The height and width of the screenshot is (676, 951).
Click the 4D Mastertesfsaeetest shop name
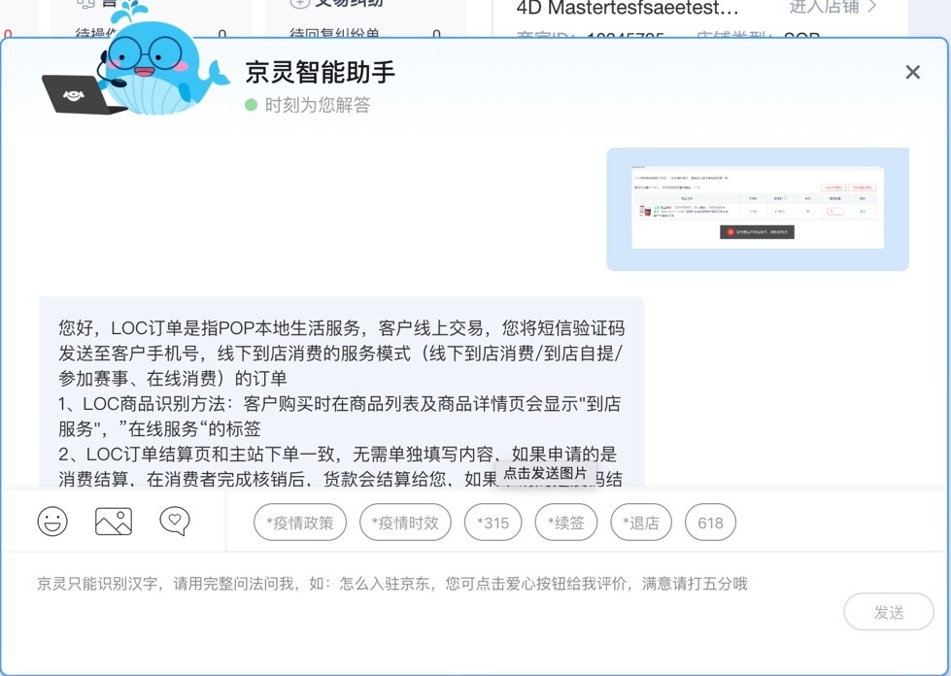point(628,8)
